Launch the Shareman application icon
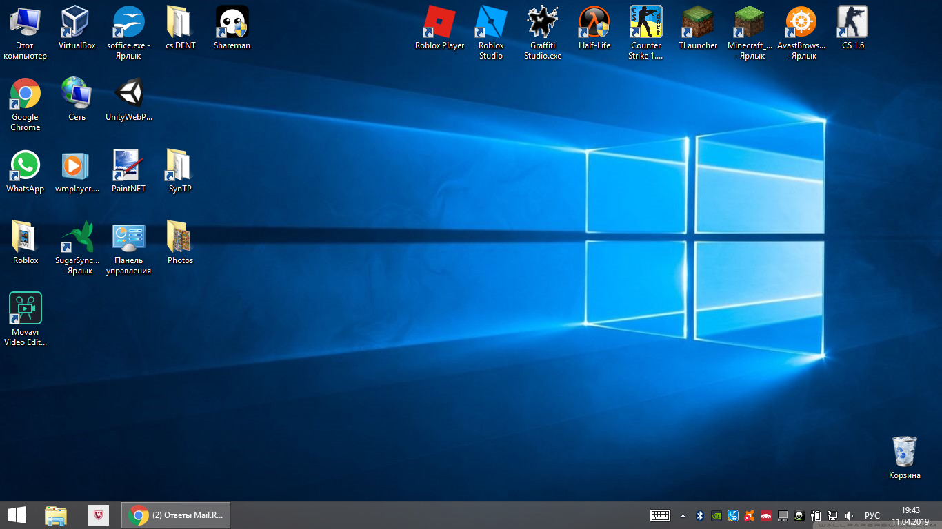This screenshot has width=942, height=529. pyautogui.click(x=232, y=28)
